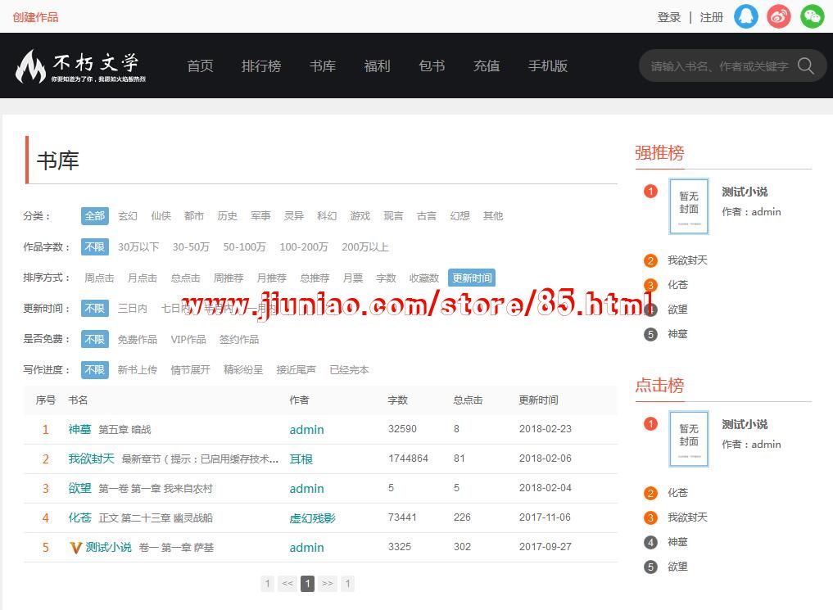Open the novel 我欲封天 in list
833x610 pixels.
coord(91,459)
